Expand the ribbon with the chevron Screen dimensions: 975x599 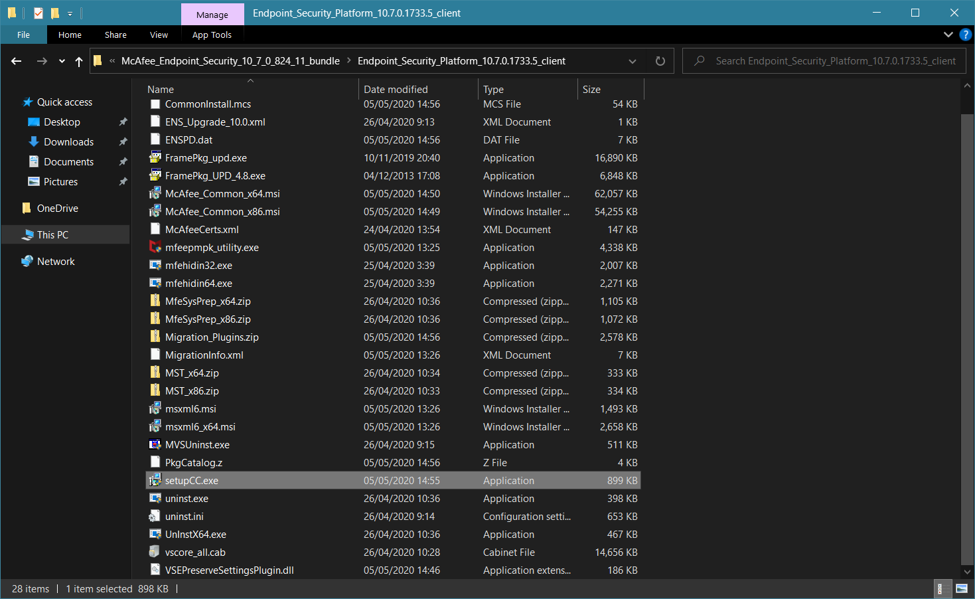948,35
